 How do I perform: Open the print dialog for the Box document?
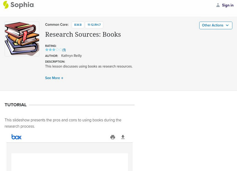coord(113,137)
